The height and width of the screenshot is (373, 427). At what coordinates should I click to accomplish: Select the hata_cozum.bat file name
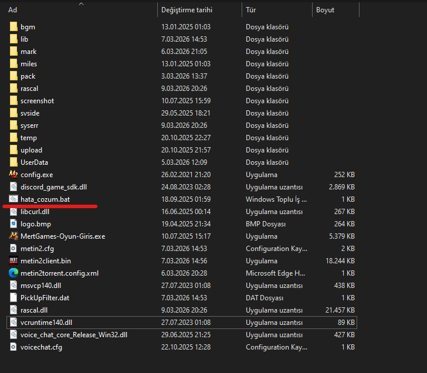[45, 199]
